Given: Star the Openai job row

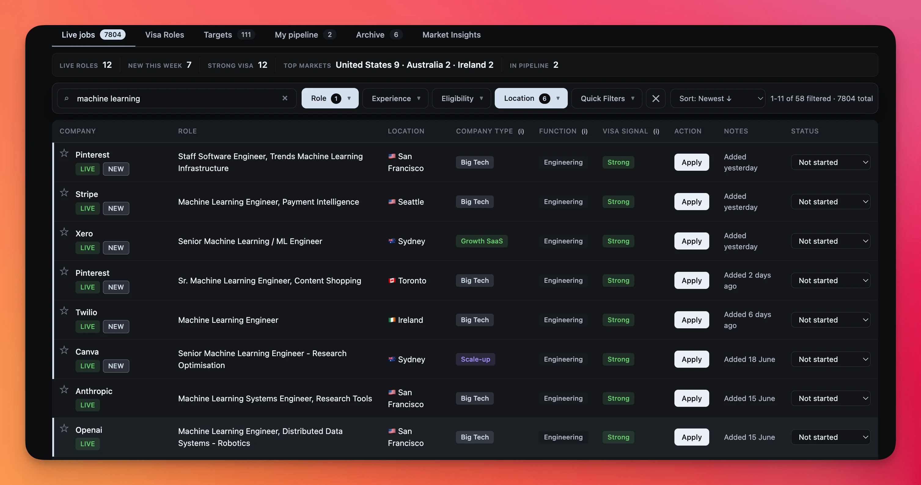Looking at the screenshot, I should (64, 428).
